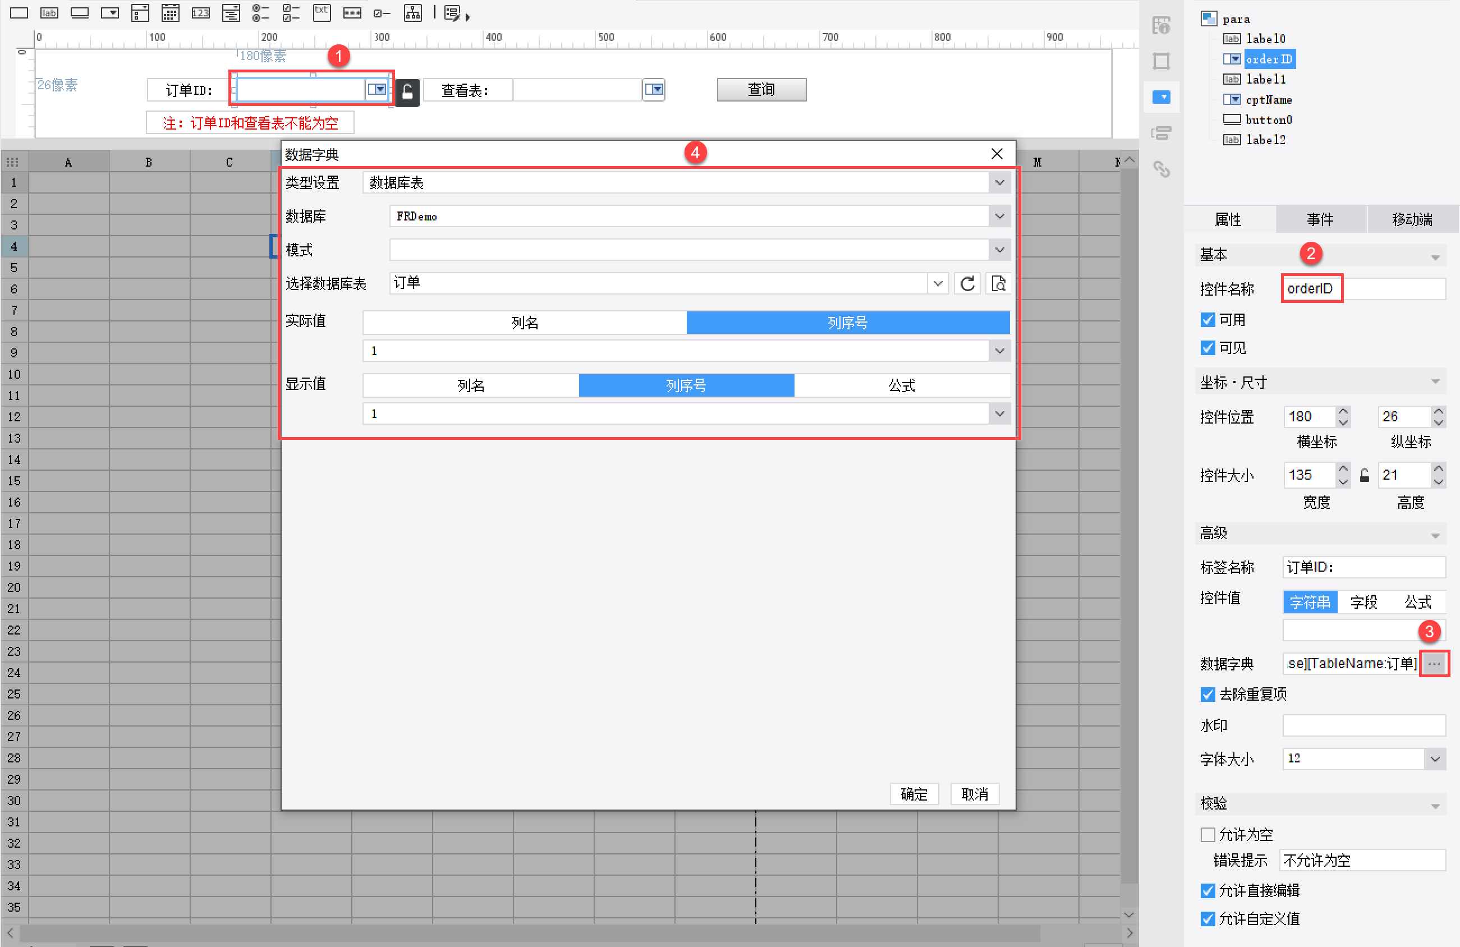Viewport: 1460px width, 947px height.
Task: Switch to the 移动端 tab
Action: [x=1412, y=219]
